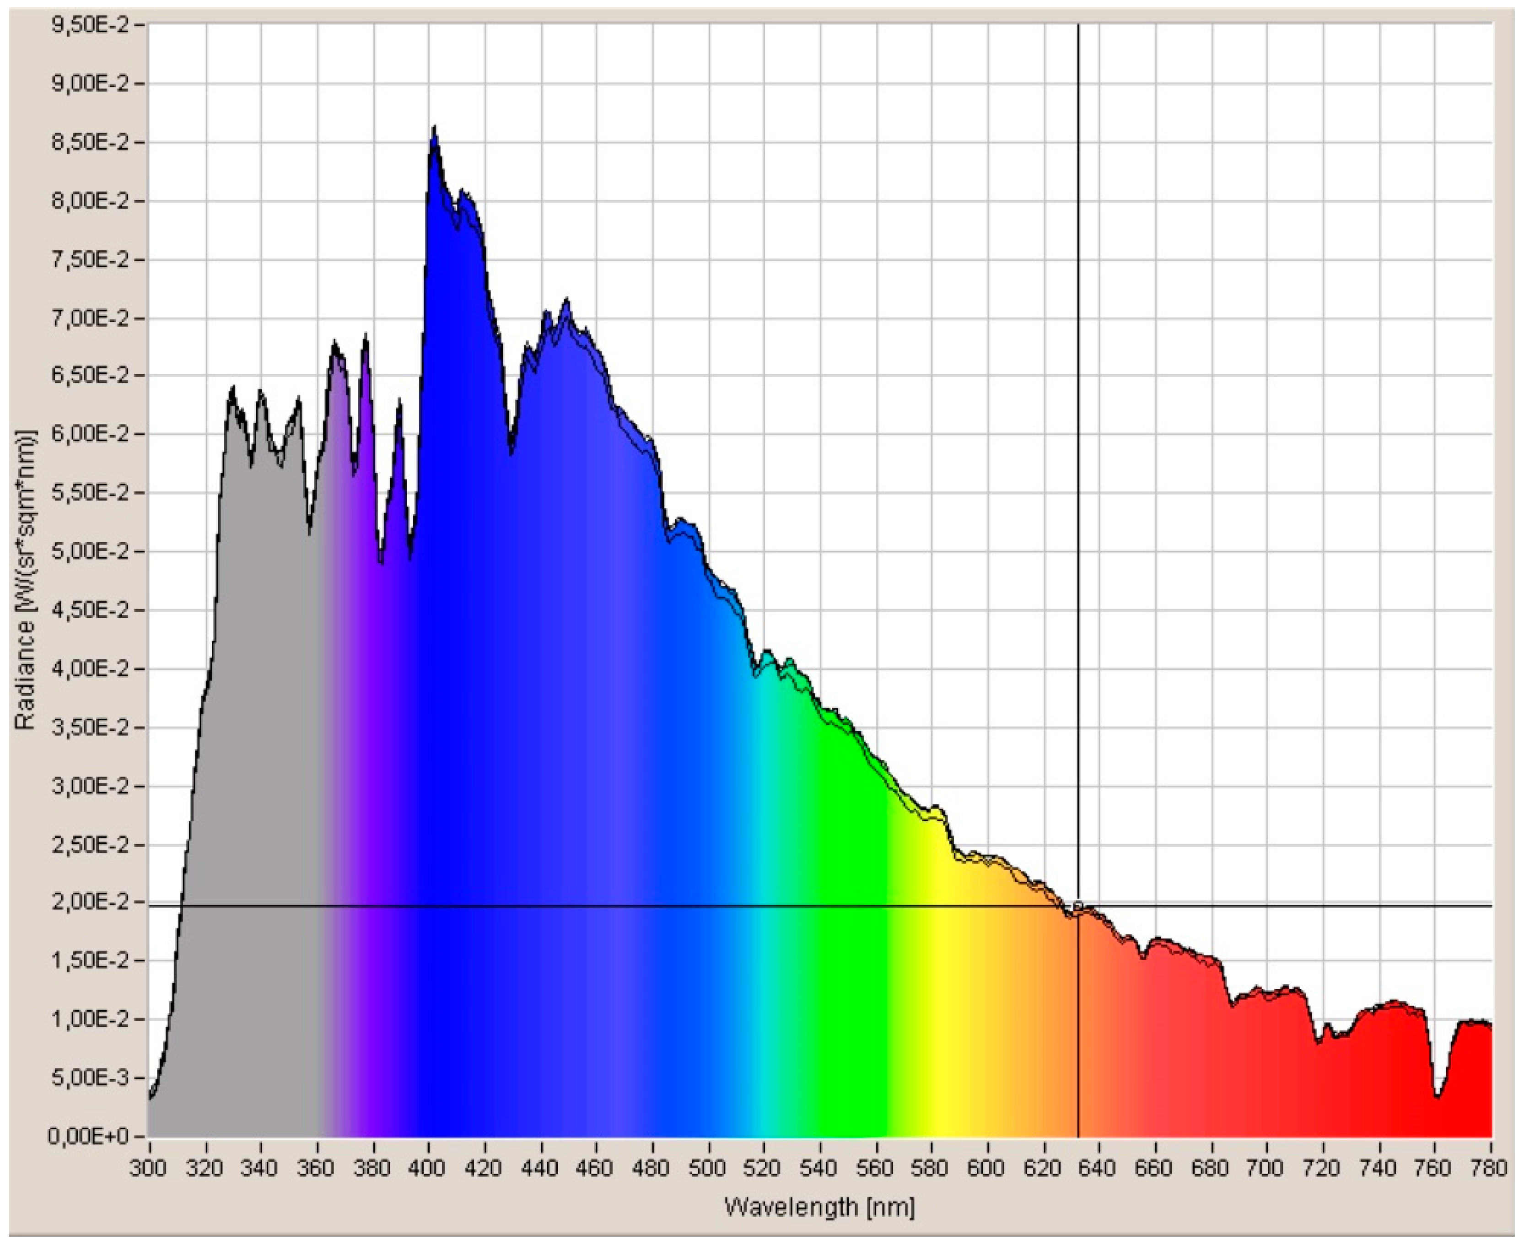Select the 700 wavelength tick label
Screen dimensions: 1524x1245
coord(1266,1168)
